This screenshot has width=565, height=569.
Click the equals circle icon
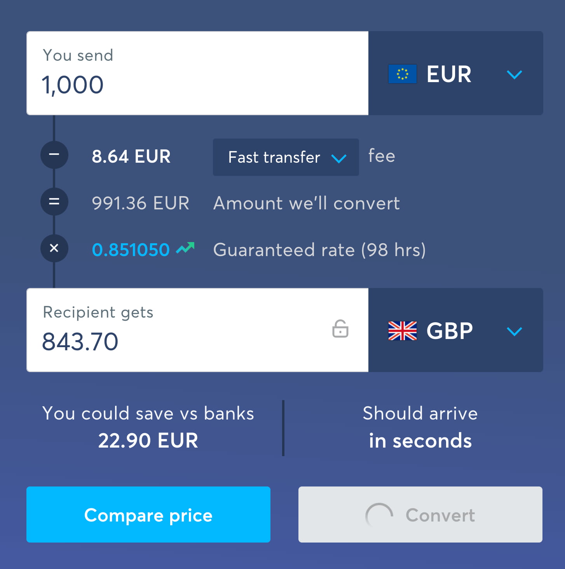point(54,202)
